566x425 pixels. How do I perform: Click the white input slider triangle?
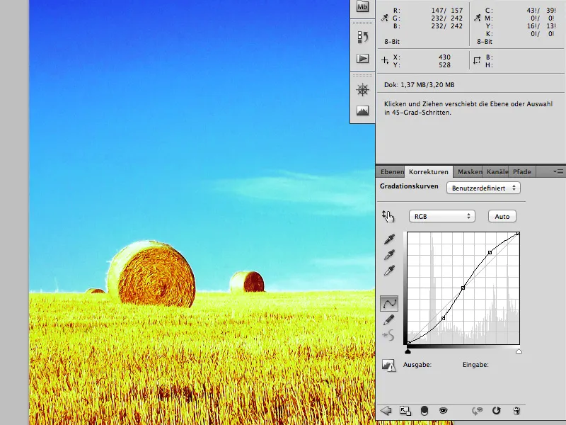(519, 351)
